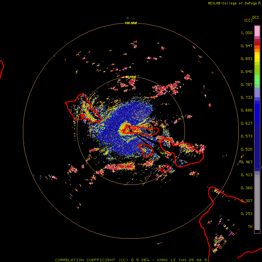
Task: Click the 0.360 legend value
Action: point(247,188)
